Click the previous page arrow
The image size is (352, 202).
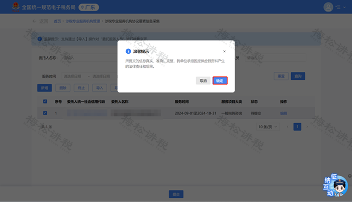288,127
